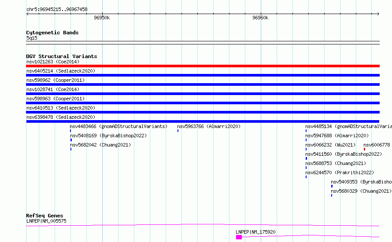Click the nsv6006778 variant label
Image resolution: width=392 pixels, height=242 pixels.
[377, 145]
